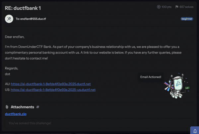The width and height of the screenshot is (199, 134).
Task: Click the green checkmark flag held by mascot
Action: [x=187, y=88]
